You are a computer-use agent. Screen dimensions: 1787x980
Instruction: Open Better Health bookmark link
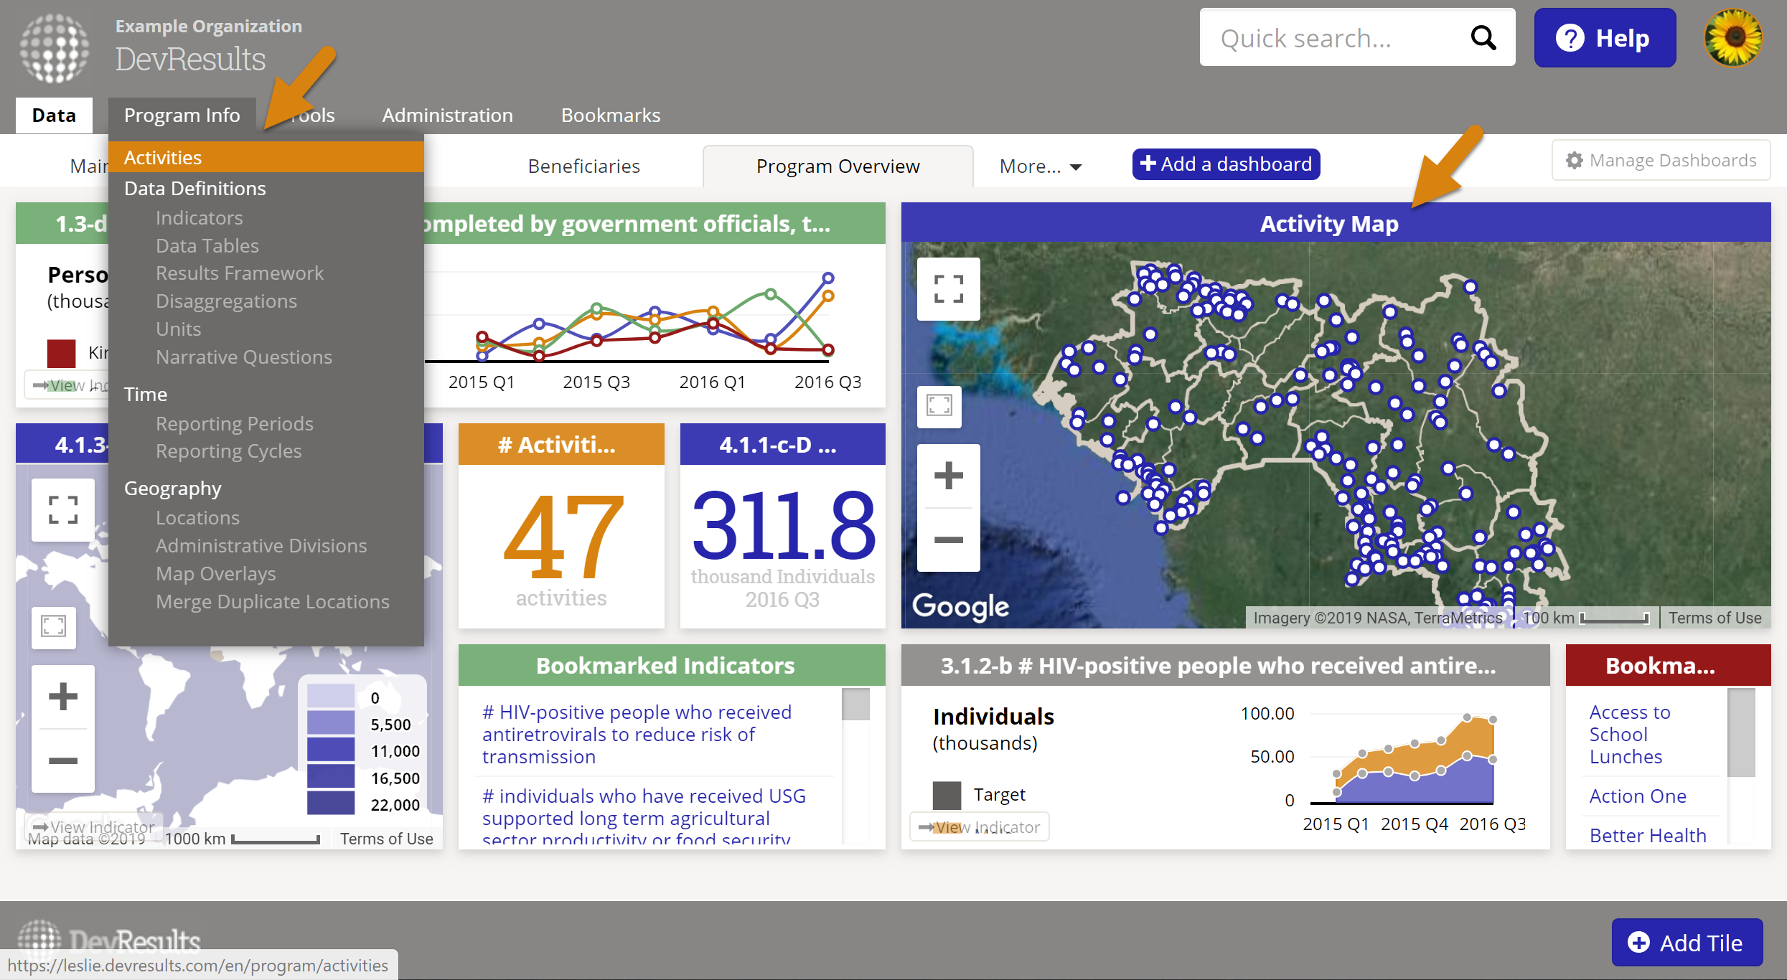click(1648, 835)
